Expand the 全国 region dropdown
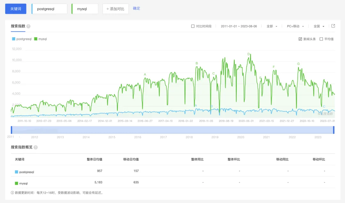 [x=319, y=26]
